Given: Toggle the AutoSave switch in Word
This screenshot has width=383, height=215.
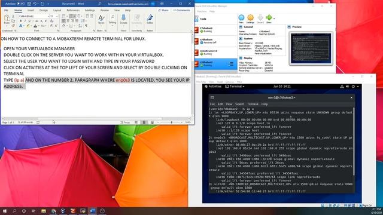Looking at the screenshot, I should (x=20, y=4).
